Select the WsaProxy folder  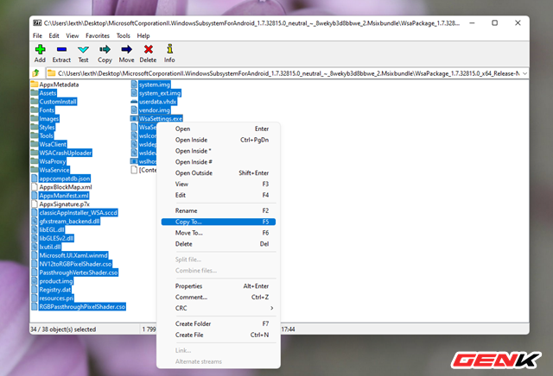[x=53, y=161]
